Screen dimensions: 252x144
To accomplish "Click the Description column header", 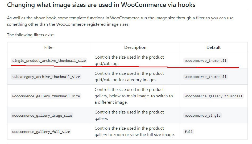I will pyautogui.click(x=135, y=47).
